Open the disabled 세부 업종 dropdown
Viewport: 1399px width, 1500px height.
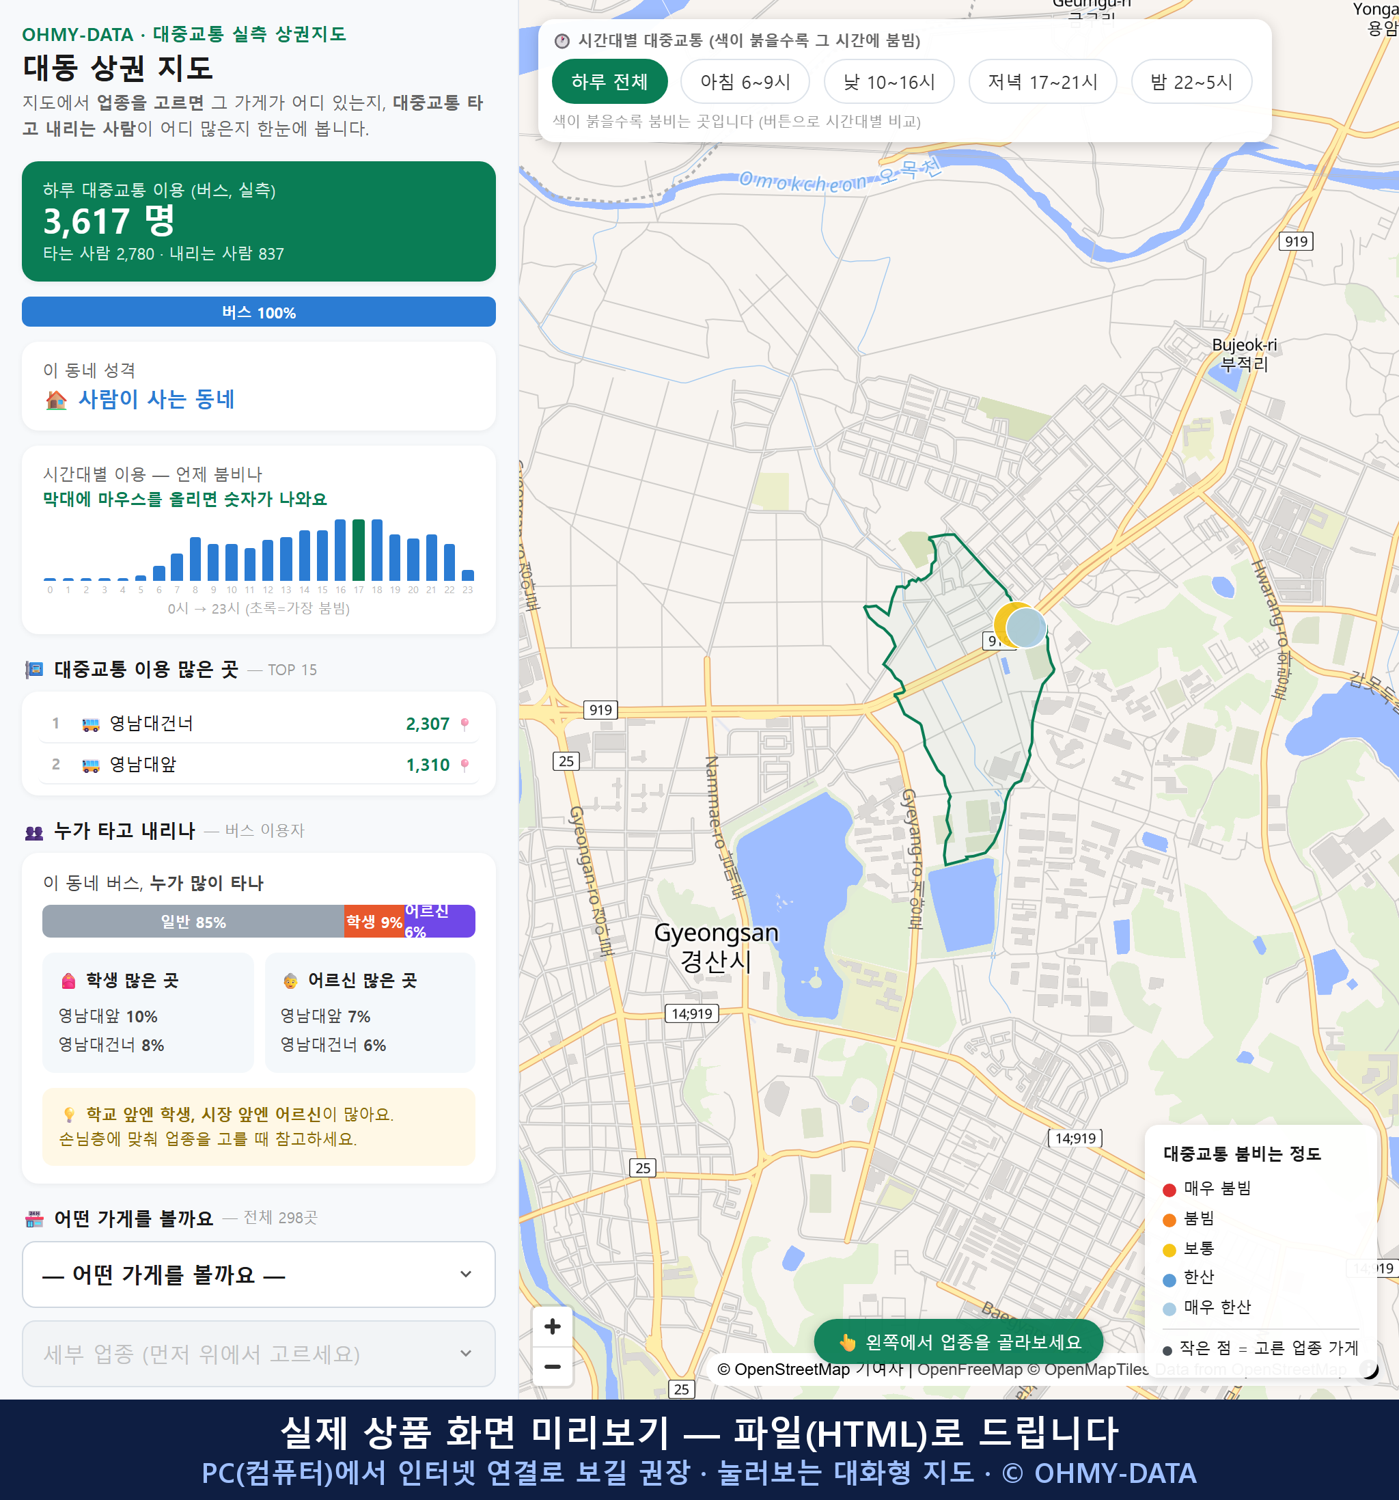259,1354
